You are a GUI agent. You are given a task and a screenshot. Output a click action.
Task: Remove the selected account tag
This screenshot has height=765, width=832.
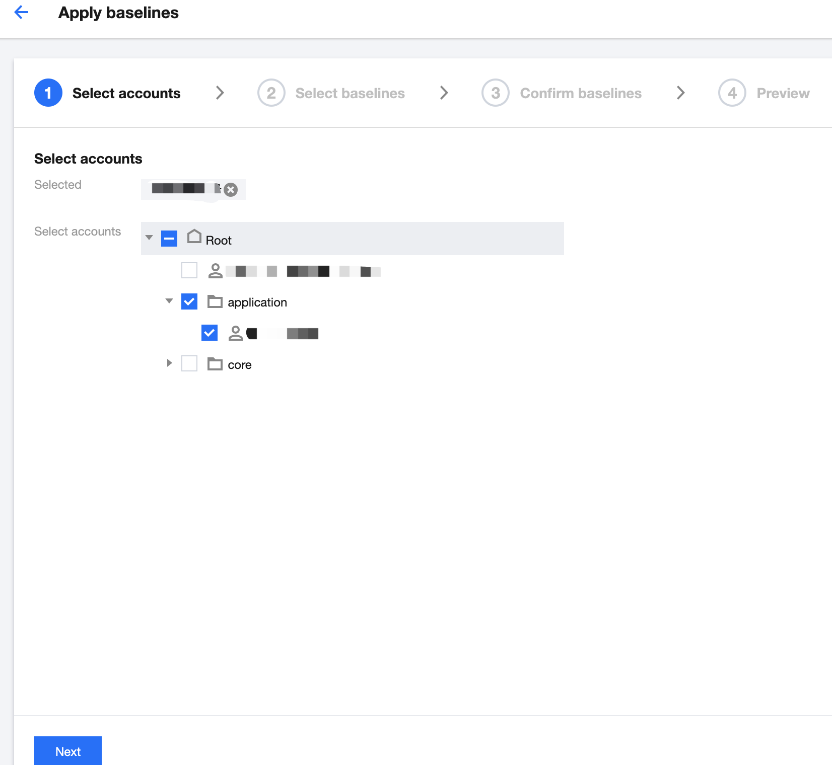pos(231,190)
